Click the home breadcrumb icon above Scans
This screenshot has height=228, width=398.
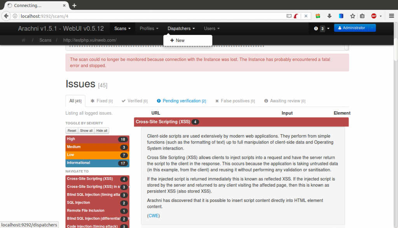point(23,40)
